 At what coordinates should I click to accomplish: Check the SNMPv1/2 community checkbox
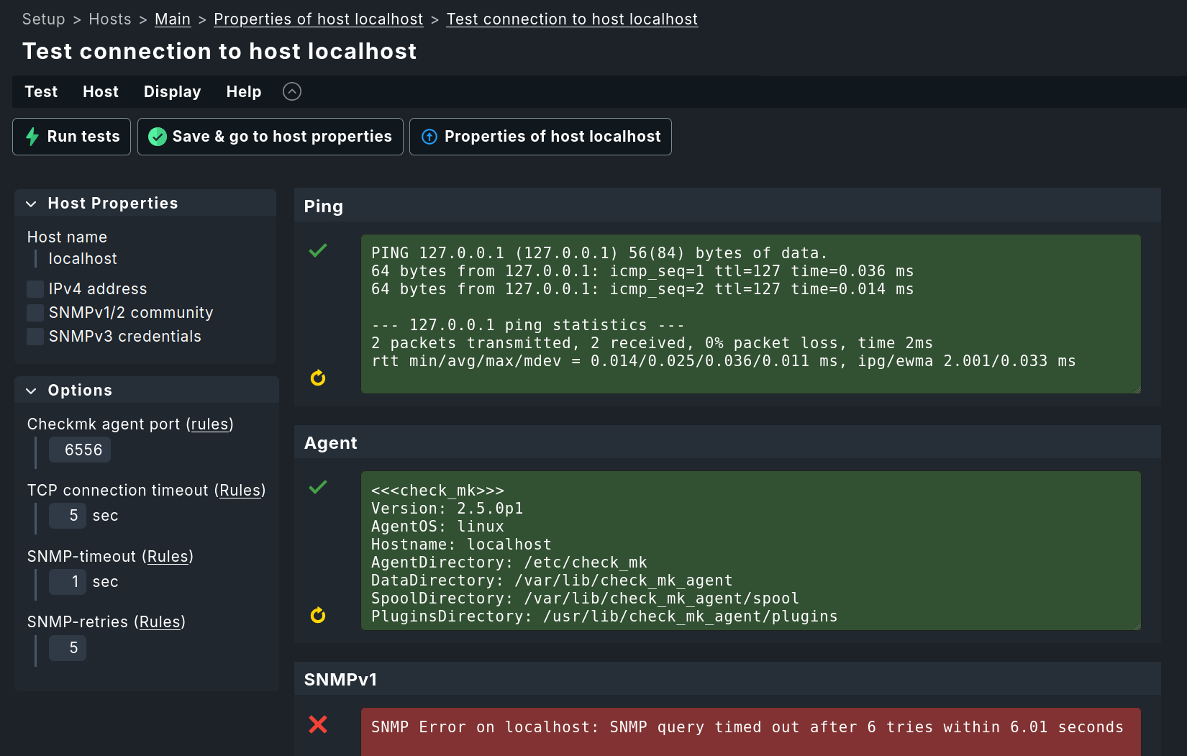(35, 312)
